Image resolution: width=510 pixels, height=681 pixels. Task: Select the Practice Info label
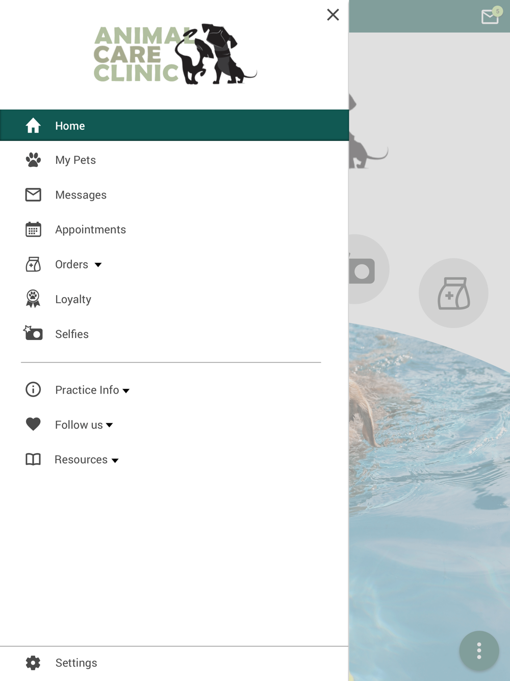[x=87, y=390]
